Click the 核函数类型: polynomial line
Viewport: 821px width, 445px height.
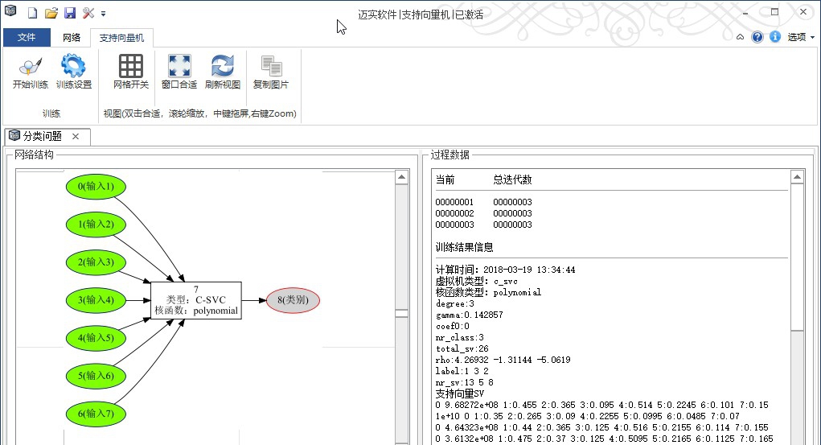pyautogui.click(x=488, y=292)
